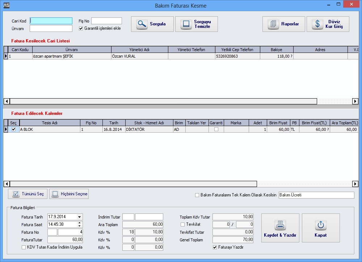This screenshot has height=262, width=362.
Task: Click the Tesis Adı column header
Action: point(50,123)
